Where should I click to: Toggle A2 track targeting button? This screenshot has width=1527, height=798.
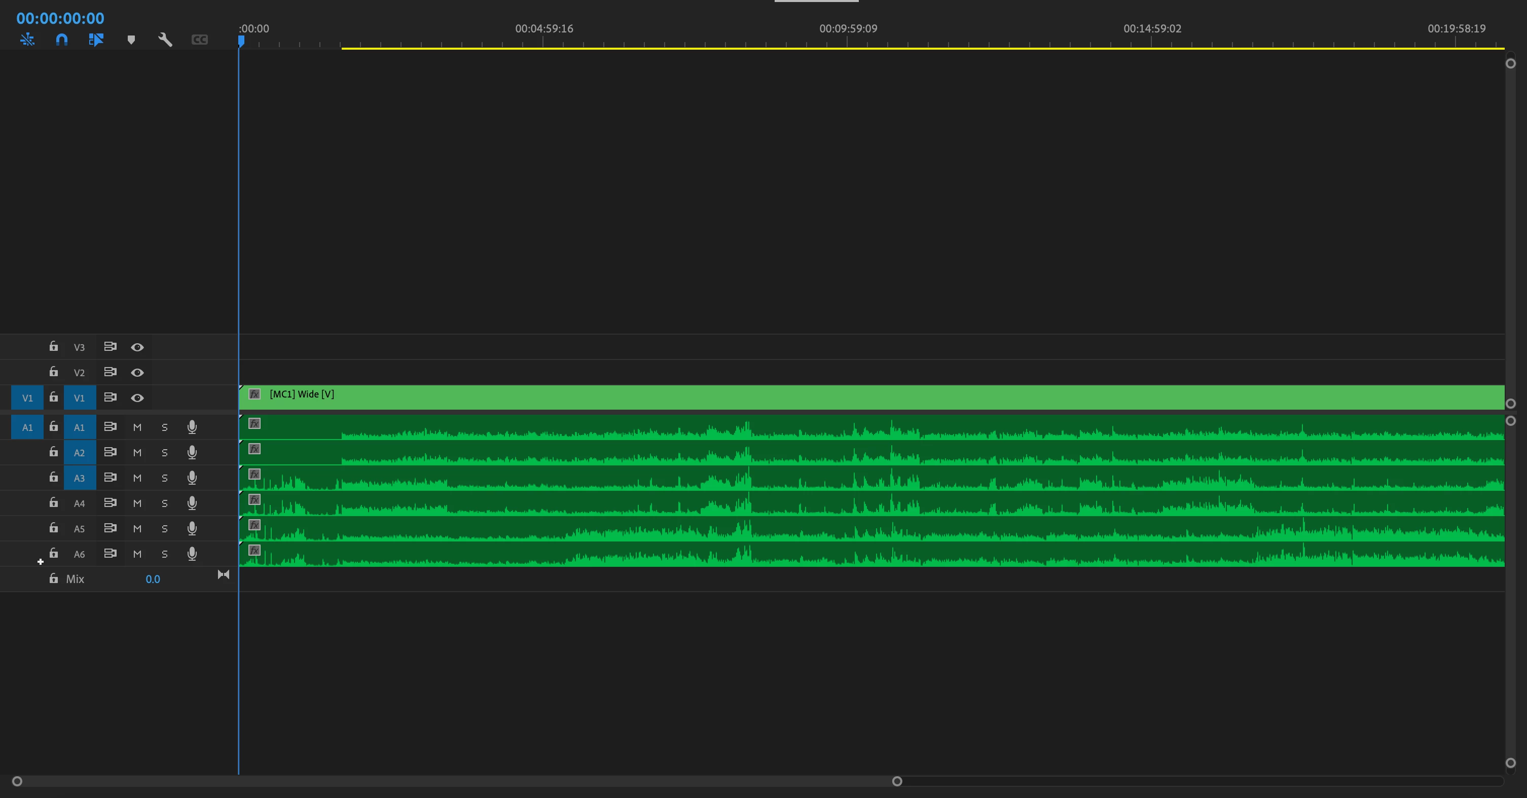[x=80, y=452]
